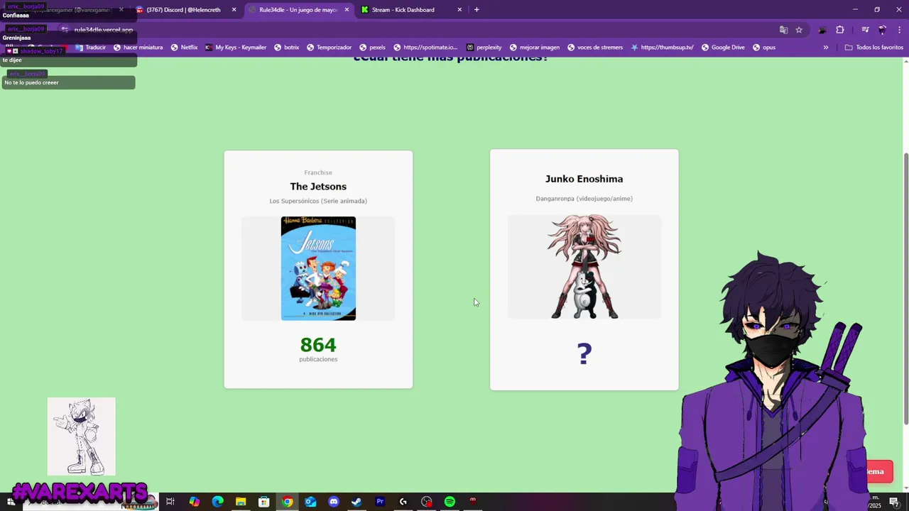909x511 pixels.
Task: Open the Todos los favoritos folder
Action: point(873,48)
